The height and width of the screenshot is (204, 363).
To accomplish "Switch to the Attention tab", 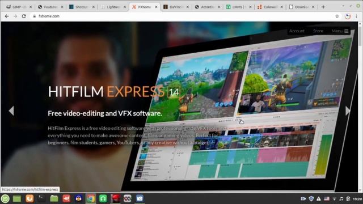I will point(207,7).
